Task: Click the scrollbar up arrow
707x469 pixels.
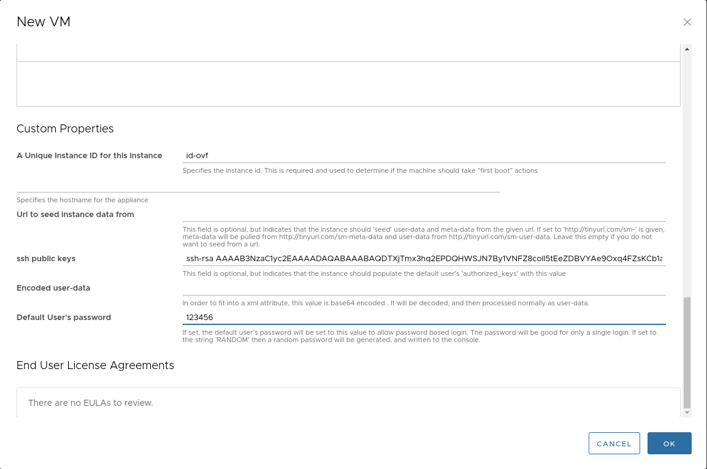Action: (687, 49)
